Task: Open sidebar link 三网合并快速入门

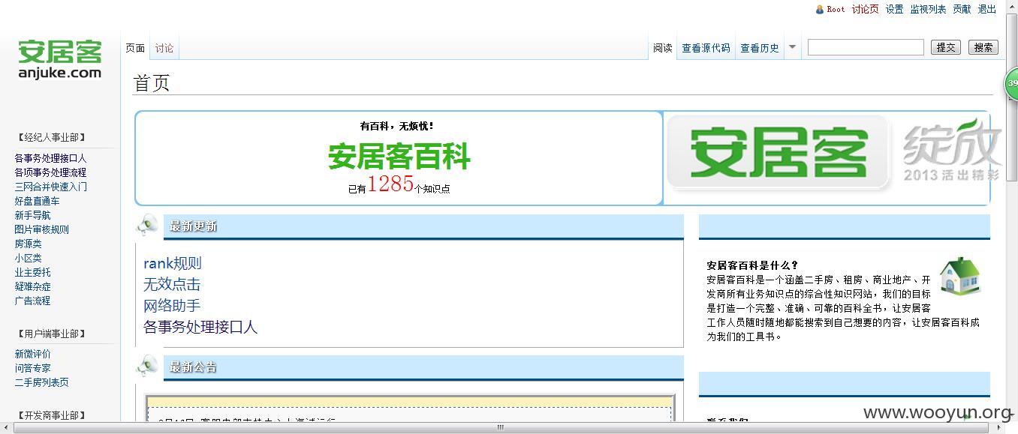Action: coord(50,187)
